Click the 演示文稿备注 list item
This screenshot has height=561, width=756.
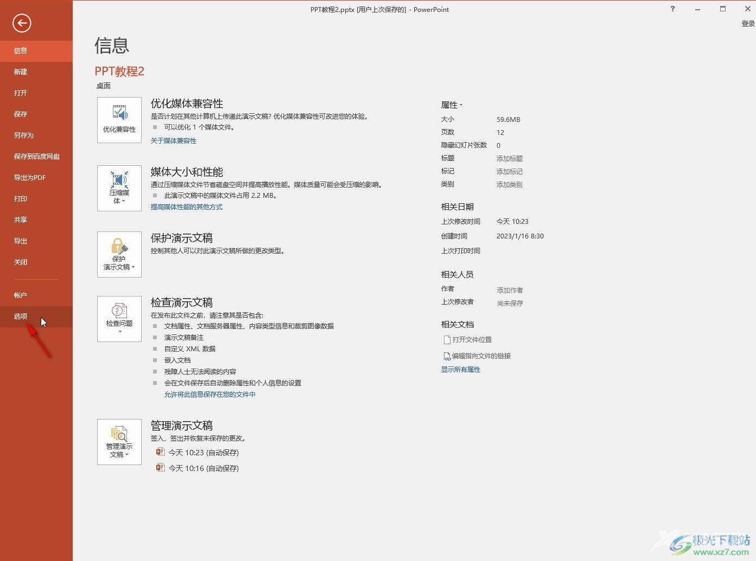coord(184,338)
